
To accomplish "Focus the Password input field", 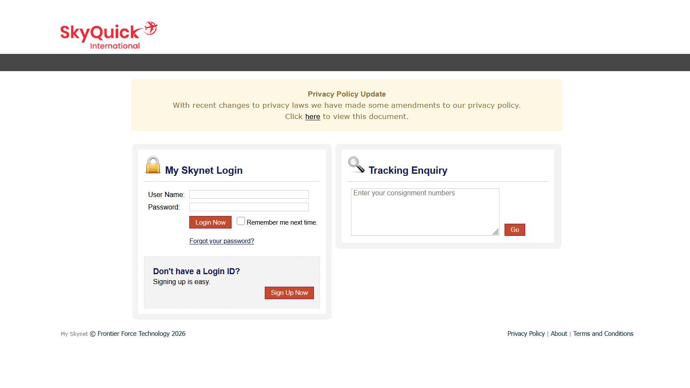I will click(249, 207).
